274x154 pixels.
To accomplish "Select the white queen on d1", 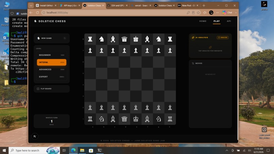I will 124,119.
